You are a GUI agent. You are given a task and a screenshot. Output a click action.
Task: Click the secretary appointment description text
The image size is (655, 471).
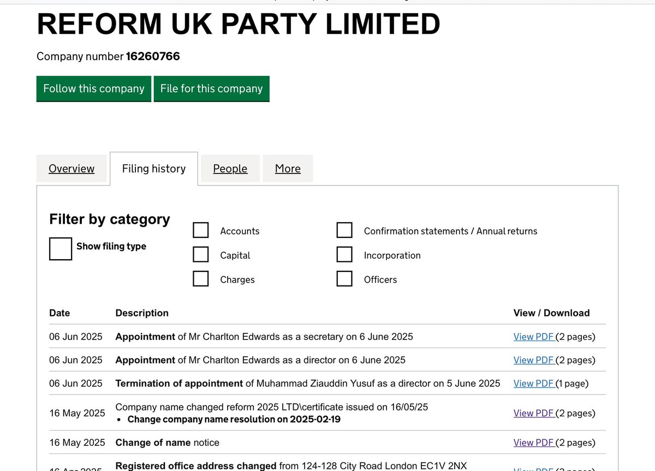264,337
